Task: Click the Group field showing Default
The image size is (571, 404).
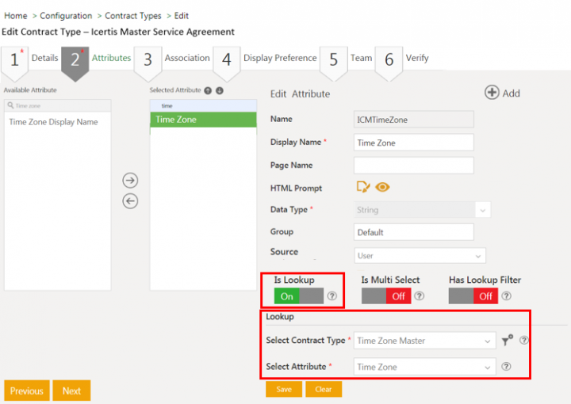Action: (x=414, y=232)
